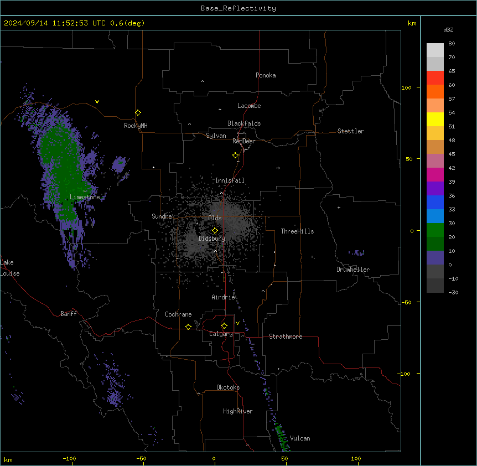The width and height of the screenshot is (477, 466).
Task: Click the yellow 51-54 dBZ legend swatch
Action: click(x=435, y=119)
